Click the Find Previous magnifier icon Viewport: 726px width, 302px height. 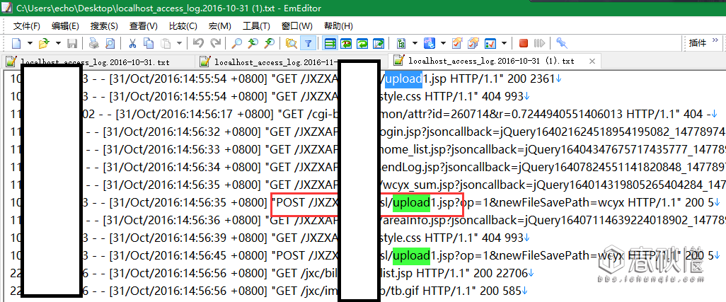click(x=253, y=43)
